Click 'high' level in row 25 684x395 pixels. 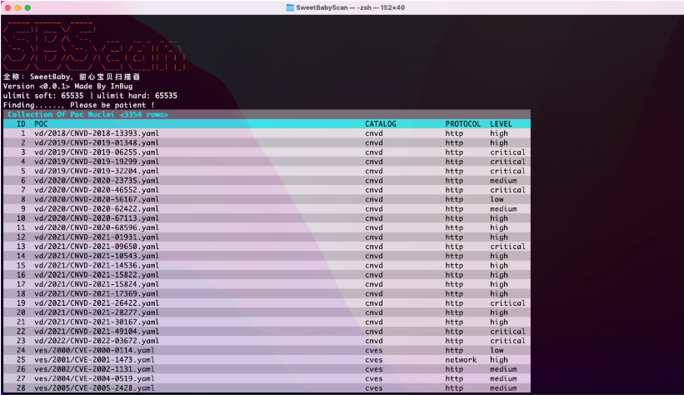click(x=498, y=360)
